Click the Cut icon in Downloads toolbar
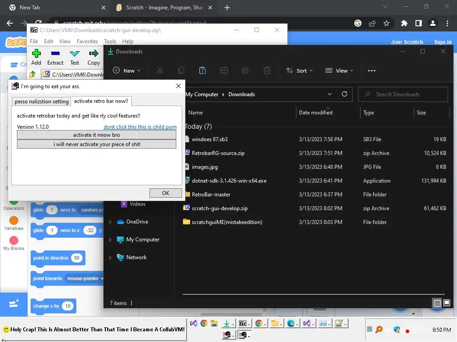This screenshot has width=457, height=342. (x=160, y=70)
